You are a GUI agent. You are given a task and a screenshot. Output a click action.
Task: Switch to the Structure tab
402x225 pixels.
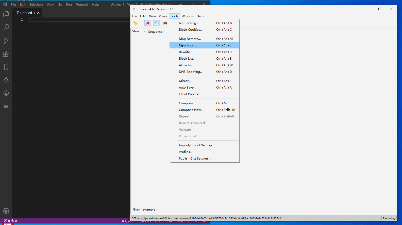click(x=139, y=31)
